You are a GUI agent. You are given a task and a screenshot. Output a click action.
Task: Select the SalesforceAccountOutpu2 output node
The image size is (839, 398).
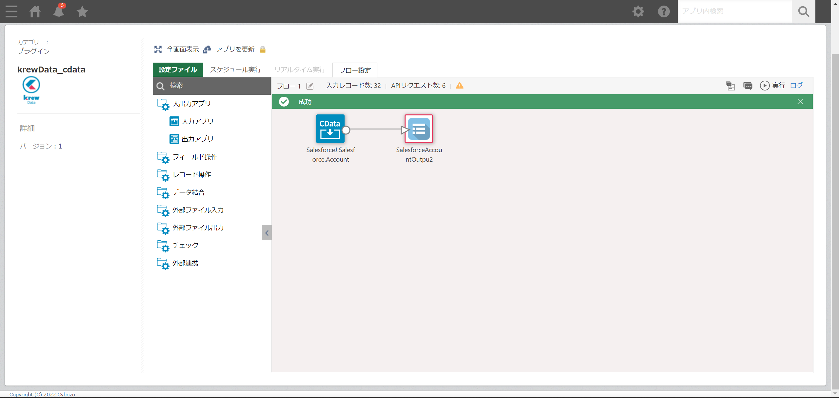[419, 129]
